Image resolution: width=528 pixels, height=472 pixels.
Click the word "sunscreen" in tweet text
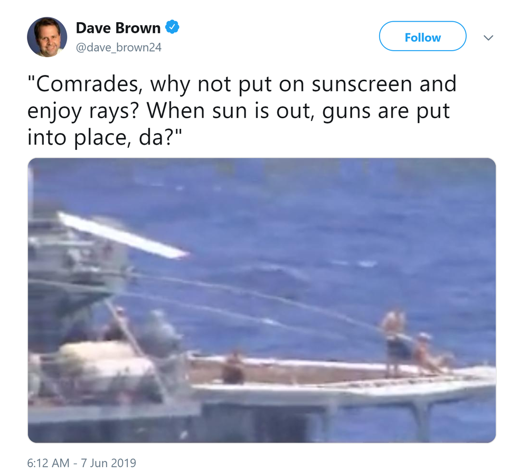click(362, 84)
